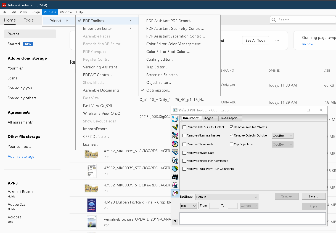Click the Adobe Acrobat logo in title bar

coord(4,5)
